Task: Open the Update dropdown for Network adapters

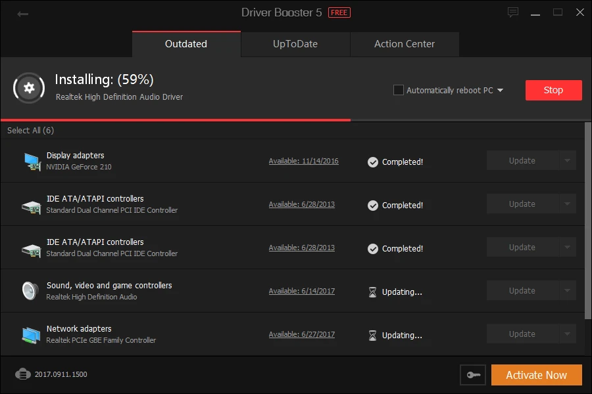Action: (x=568, y=334)
